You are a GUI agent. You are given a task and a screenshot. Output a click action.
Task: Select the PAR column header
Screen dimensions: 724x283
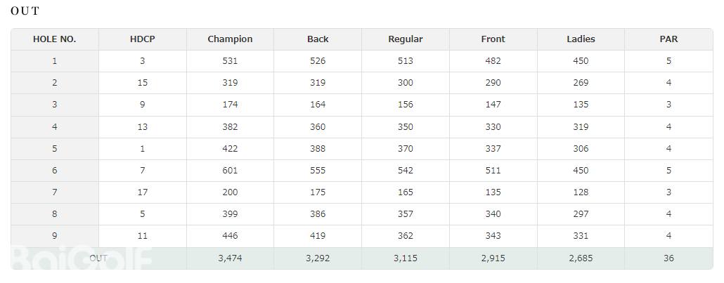coord(668,39)
